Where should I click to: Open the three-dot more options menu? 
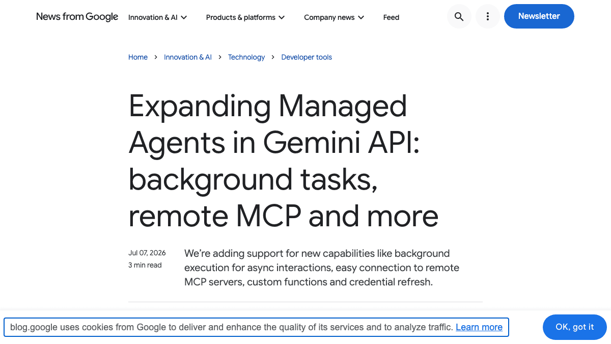487,17
